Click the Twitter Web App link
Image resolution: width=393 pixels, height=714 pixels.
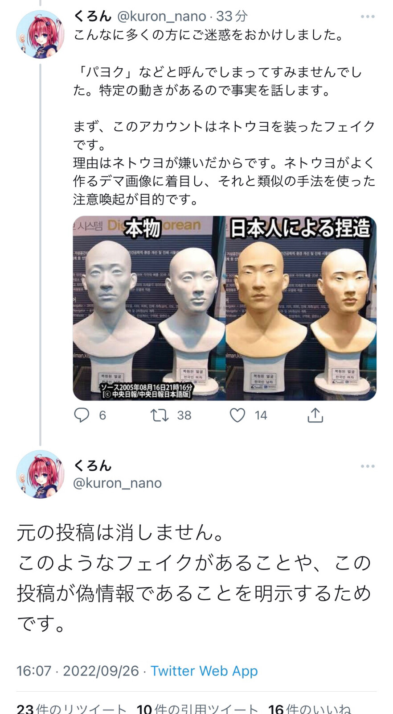pyautogui.click(x=204, y=671)
